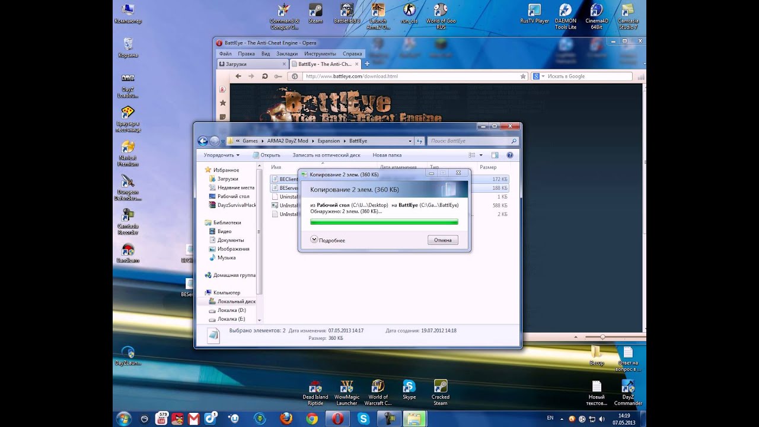Select DAEMON Tools Lite desktop icon
Screen dimensions: 759x427
click(x=565, y=16)
